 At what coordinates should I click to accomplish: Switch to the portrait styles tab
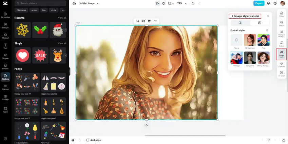click(x=260, y=23)
